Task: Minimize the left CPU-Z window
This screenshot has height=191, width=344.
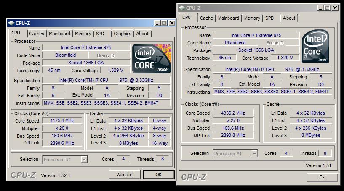Action: [x=157, y=23]
